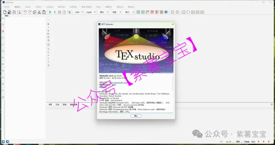Click the Paste clipboard icon
Screen dimensions: 275x145
click(44, 12)
